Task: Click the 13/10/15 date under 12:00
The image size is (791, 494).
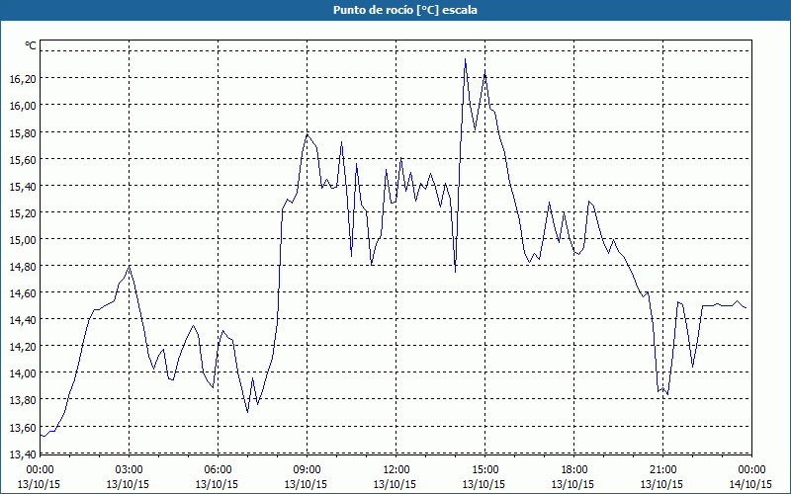Action: (395, 484)
